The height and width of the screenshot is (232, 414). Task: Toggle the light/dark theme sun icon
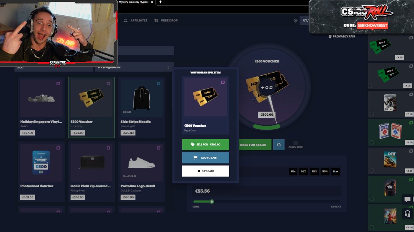(x=295, y=20)
